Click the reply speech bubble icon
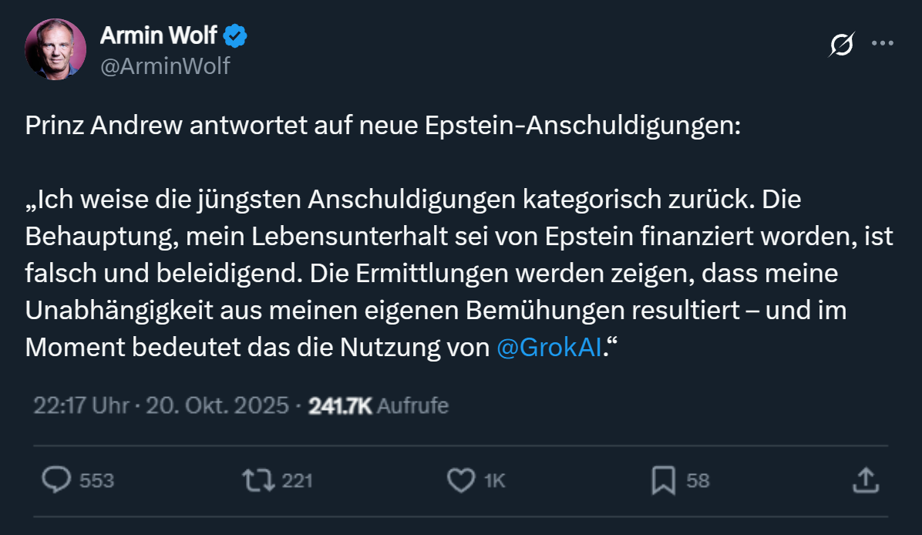 (56, 480)
